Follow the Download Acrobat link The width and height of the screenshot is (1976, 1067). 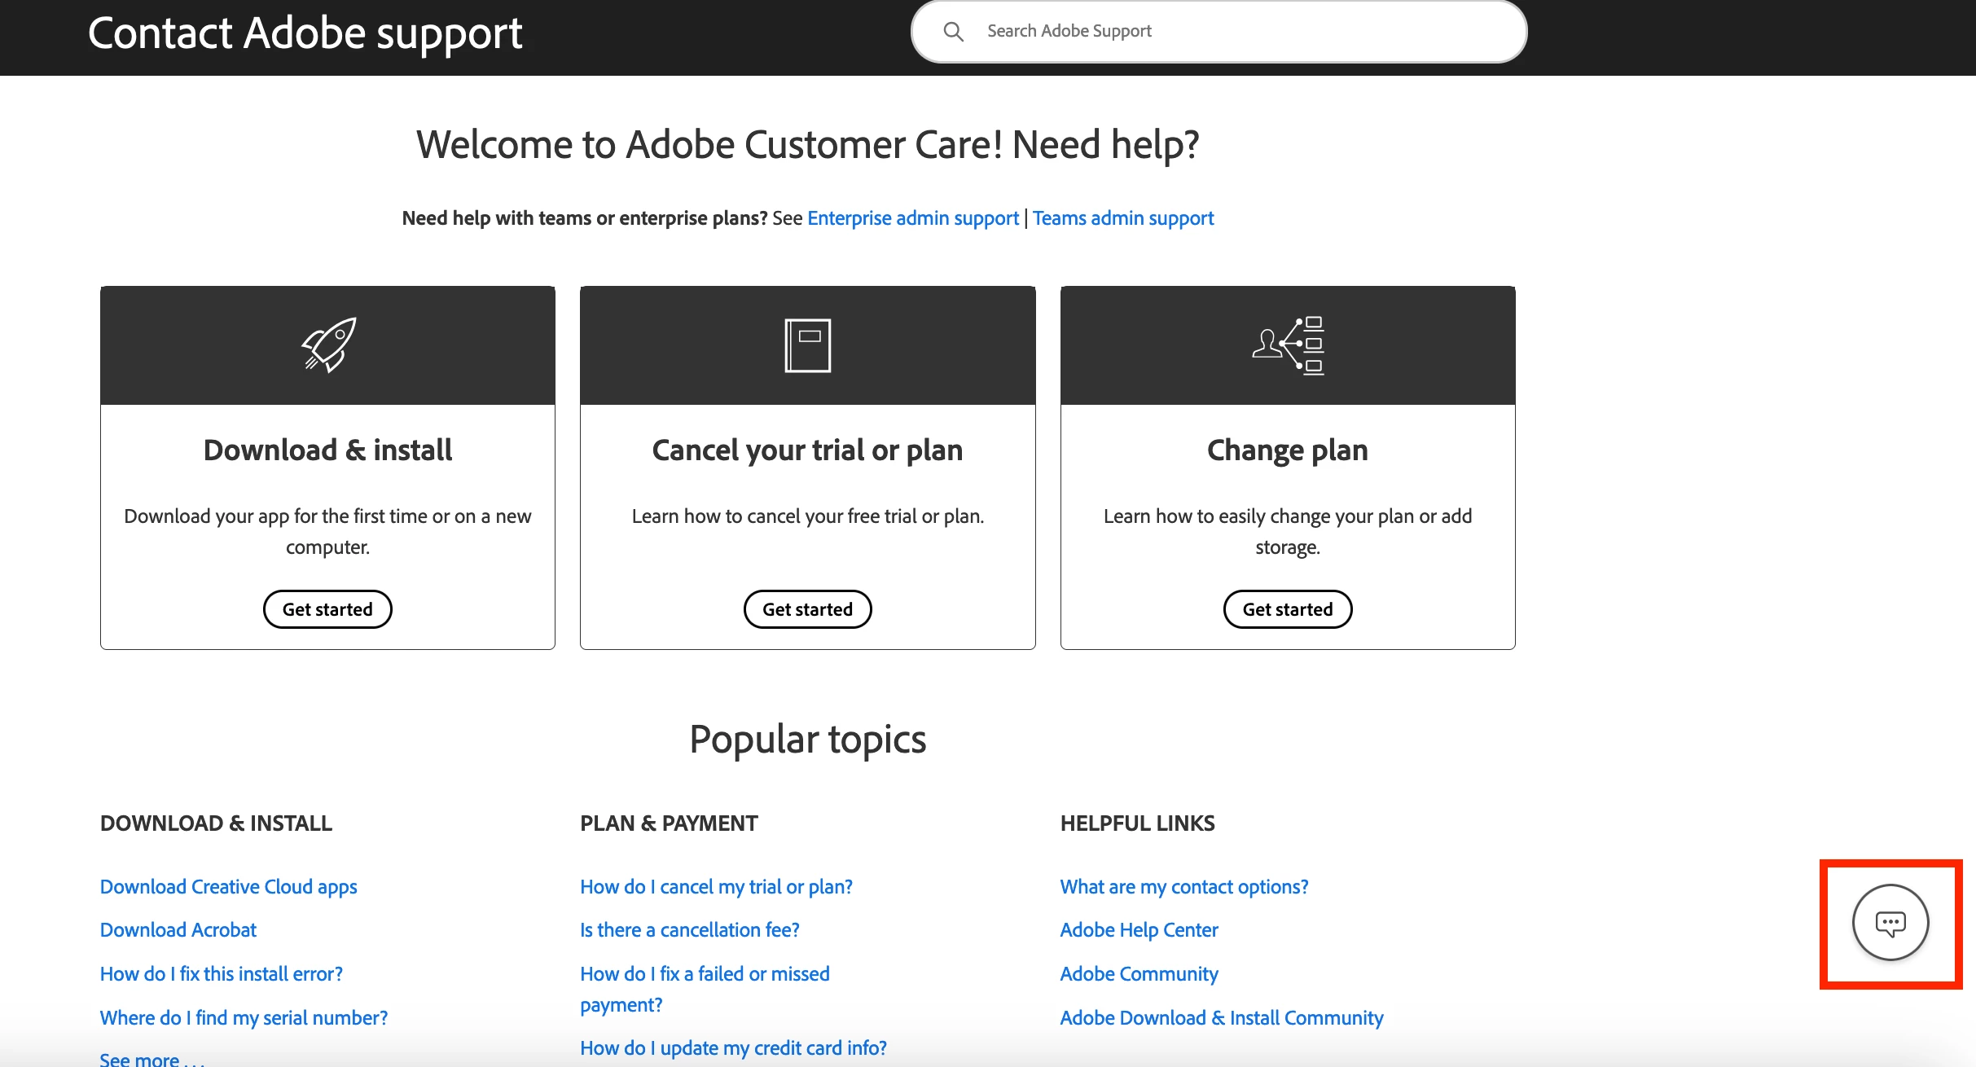(178, 929)
